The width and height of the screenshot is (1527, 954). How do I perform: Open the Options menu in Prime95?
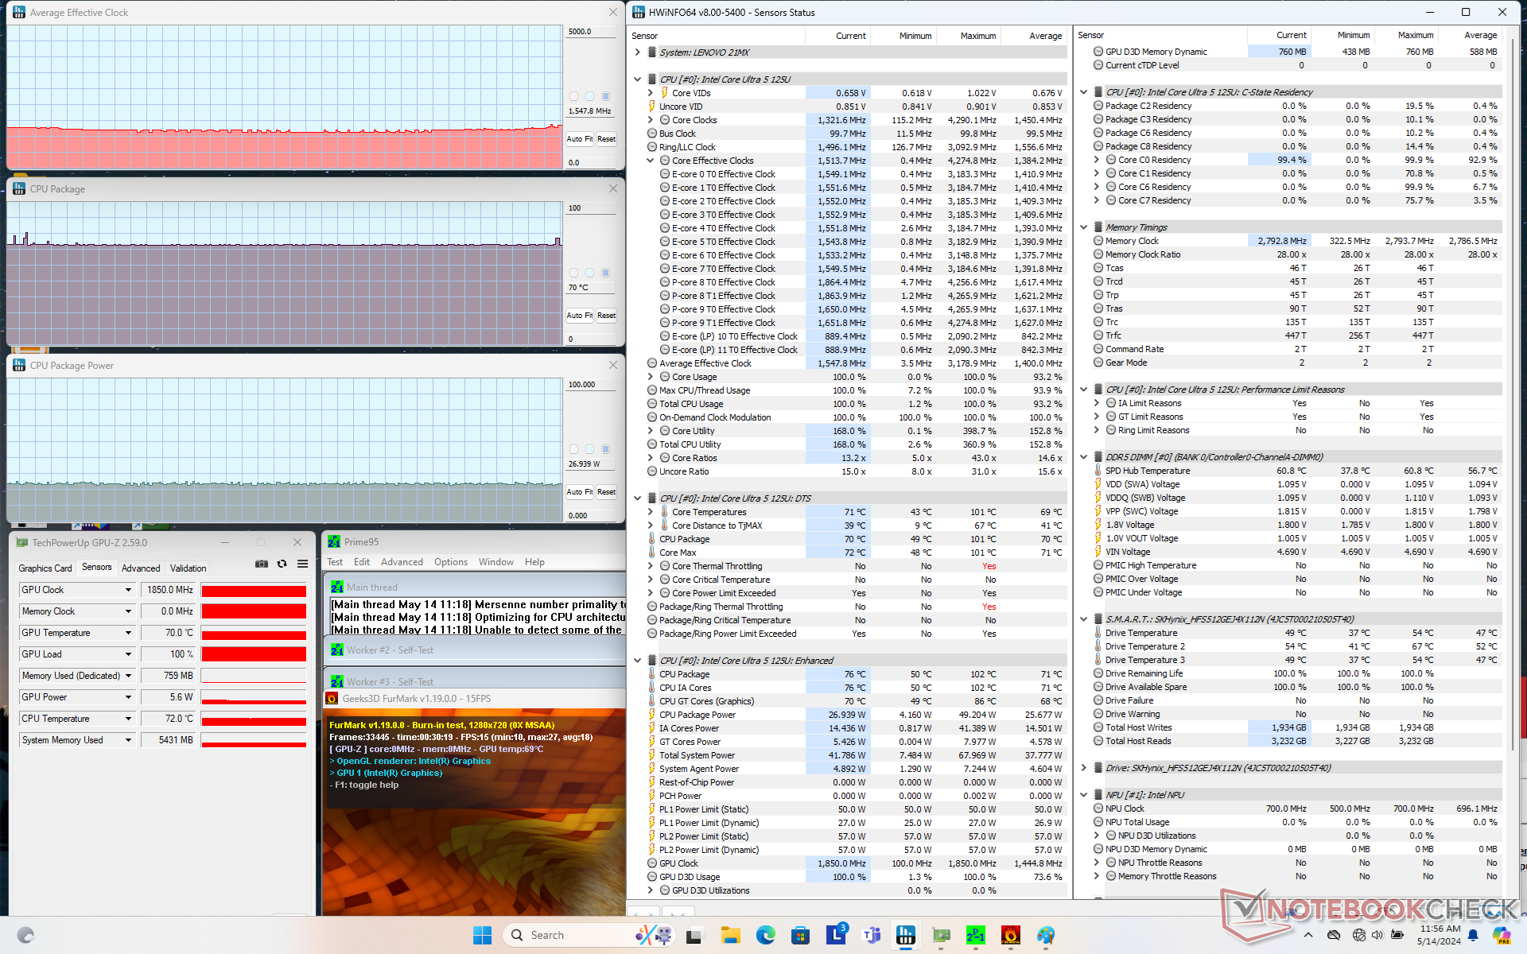tap(450, 562)
